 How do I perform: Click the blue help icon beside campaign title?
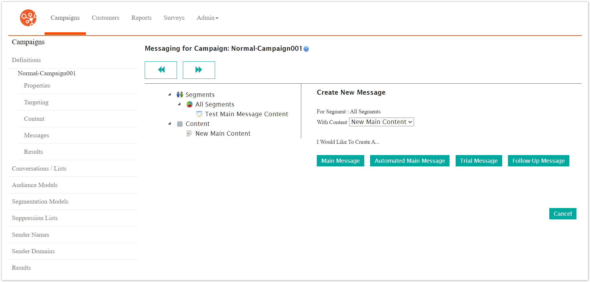pyautogui.click(x=306, y=49)
